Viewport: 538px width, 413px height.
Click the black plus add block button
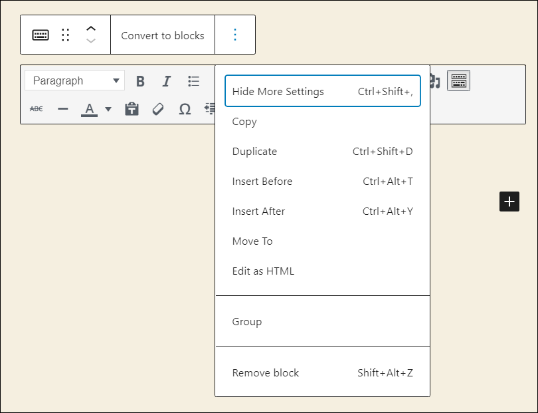tap(509, 202)
